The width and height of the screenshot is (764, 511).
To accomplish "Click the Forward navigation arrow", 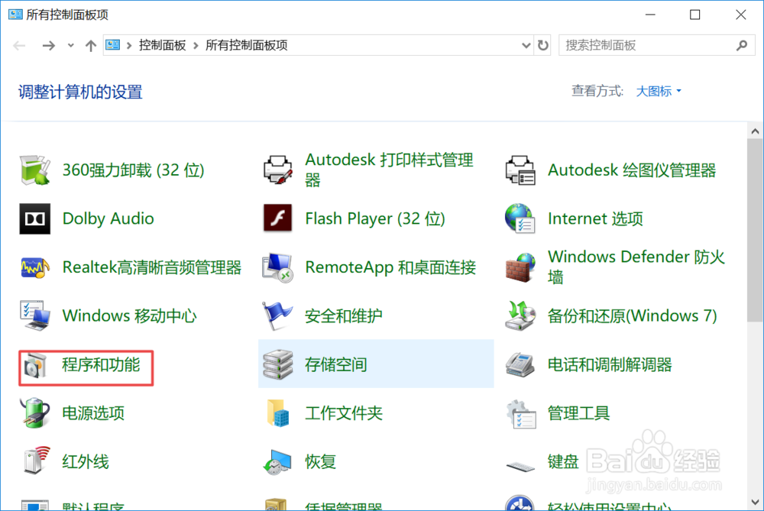I will [x=48, y=45].
